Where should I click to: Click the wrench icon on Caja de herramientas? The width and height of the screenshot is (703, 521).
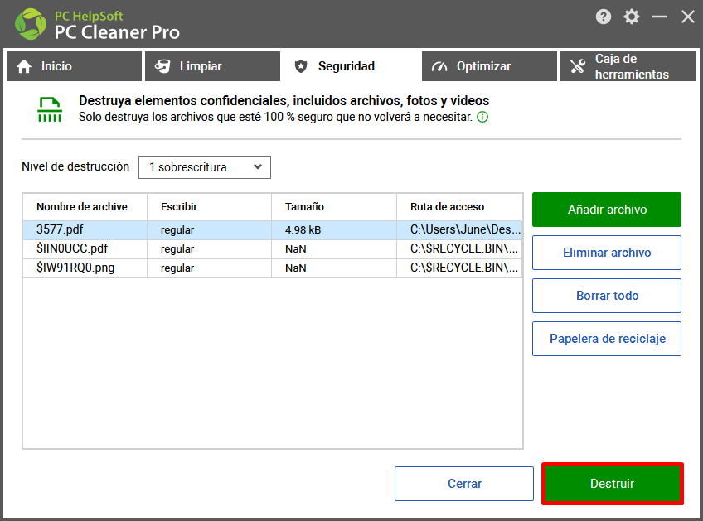(x=578, y=66)
